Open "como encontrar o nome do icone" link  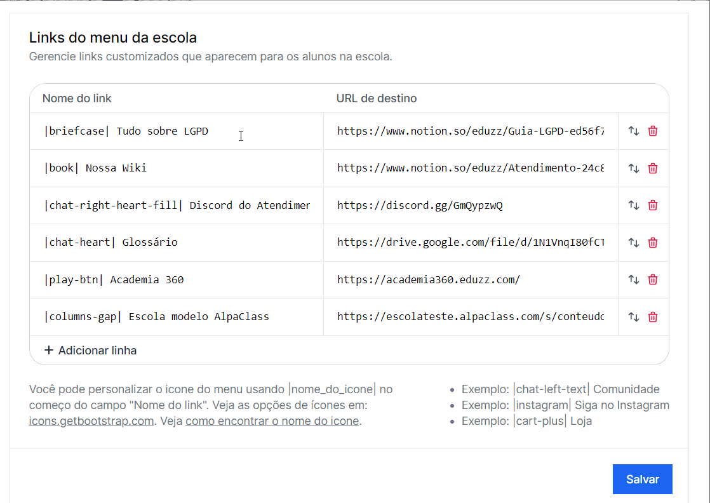[272, 421]
